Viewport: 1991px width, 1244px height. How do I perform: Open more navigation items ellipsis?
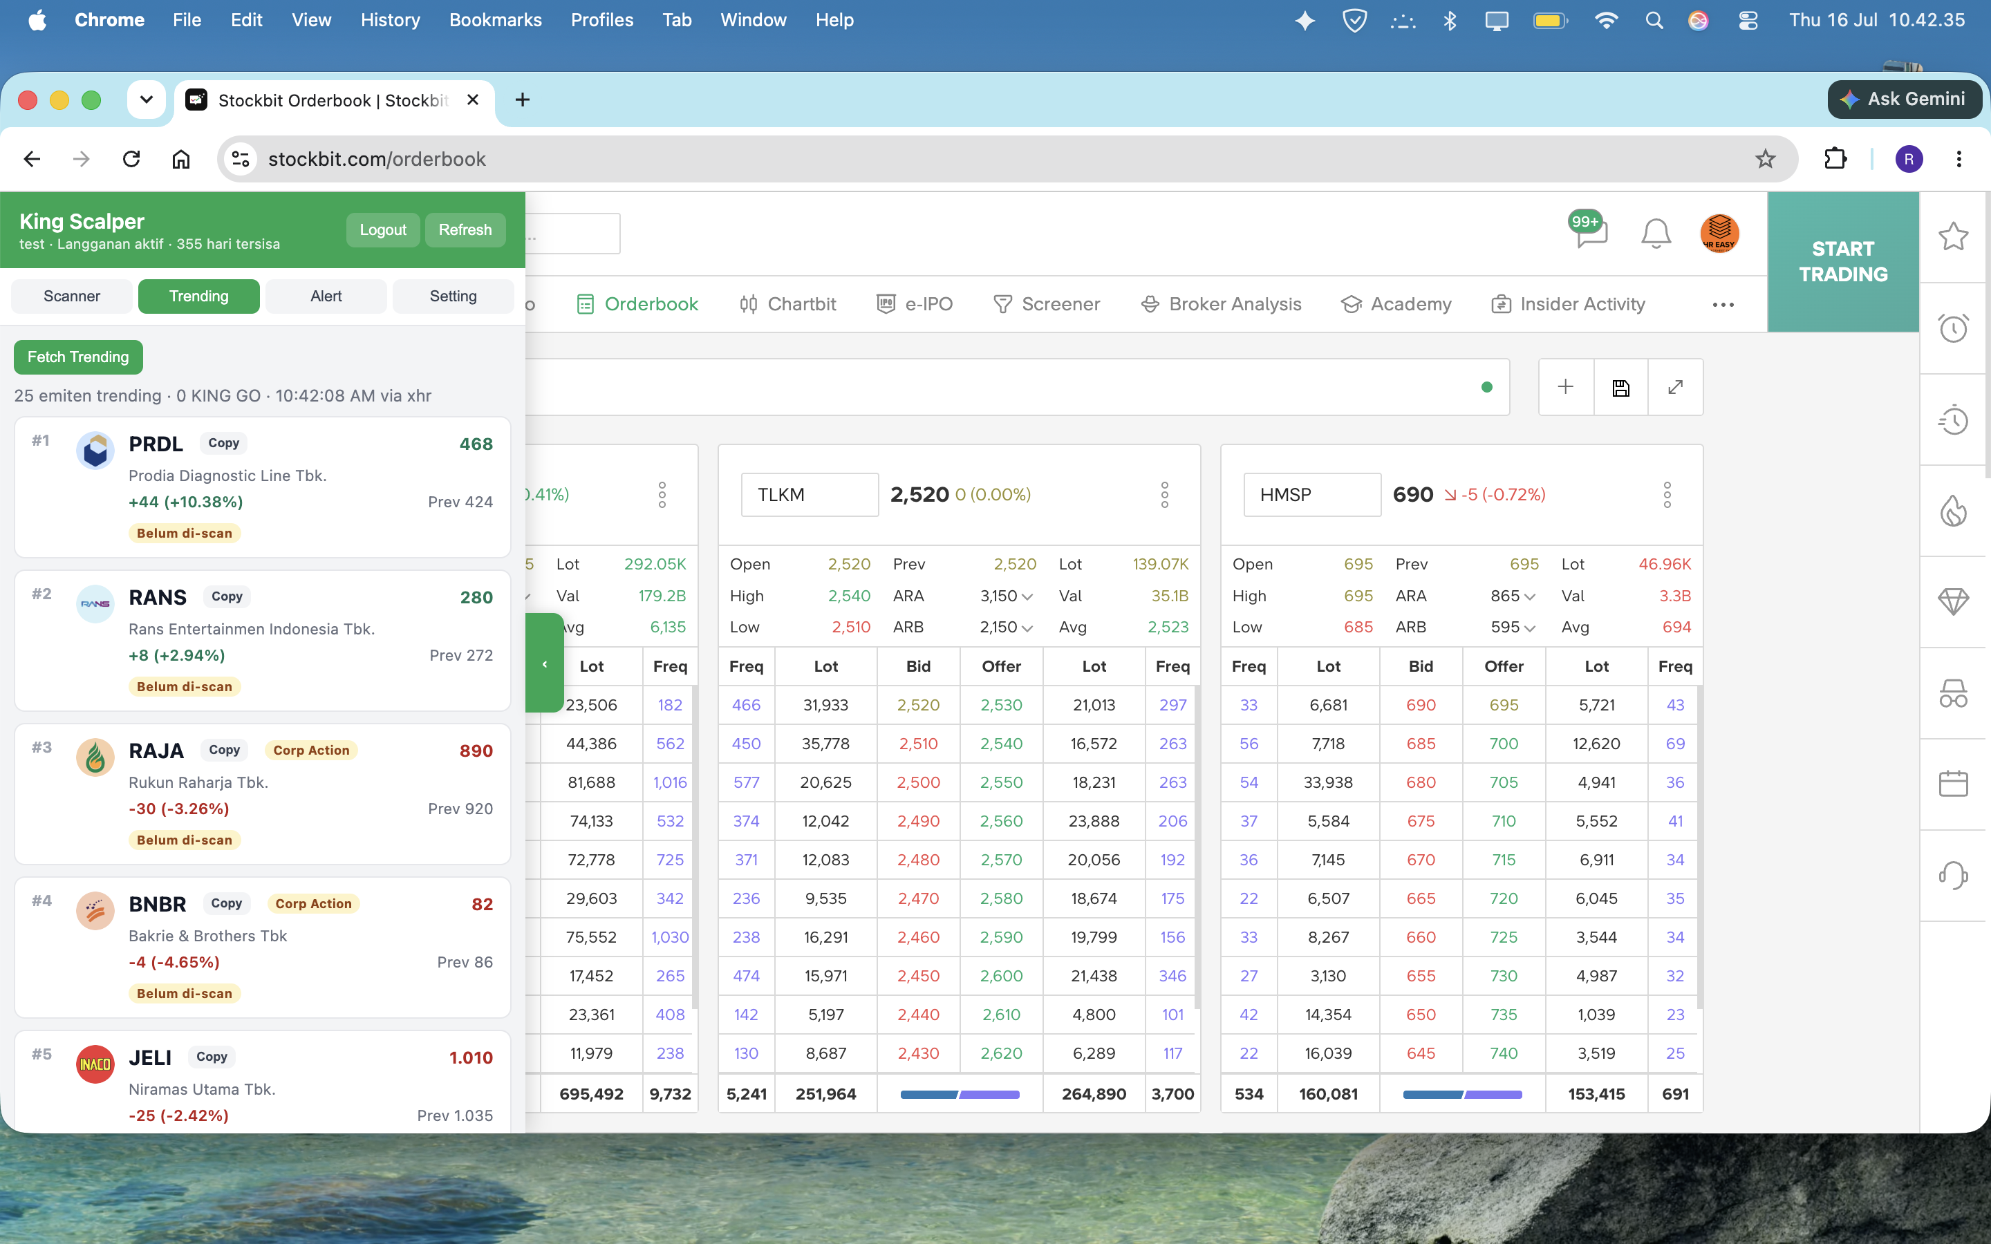[1723, 304]
